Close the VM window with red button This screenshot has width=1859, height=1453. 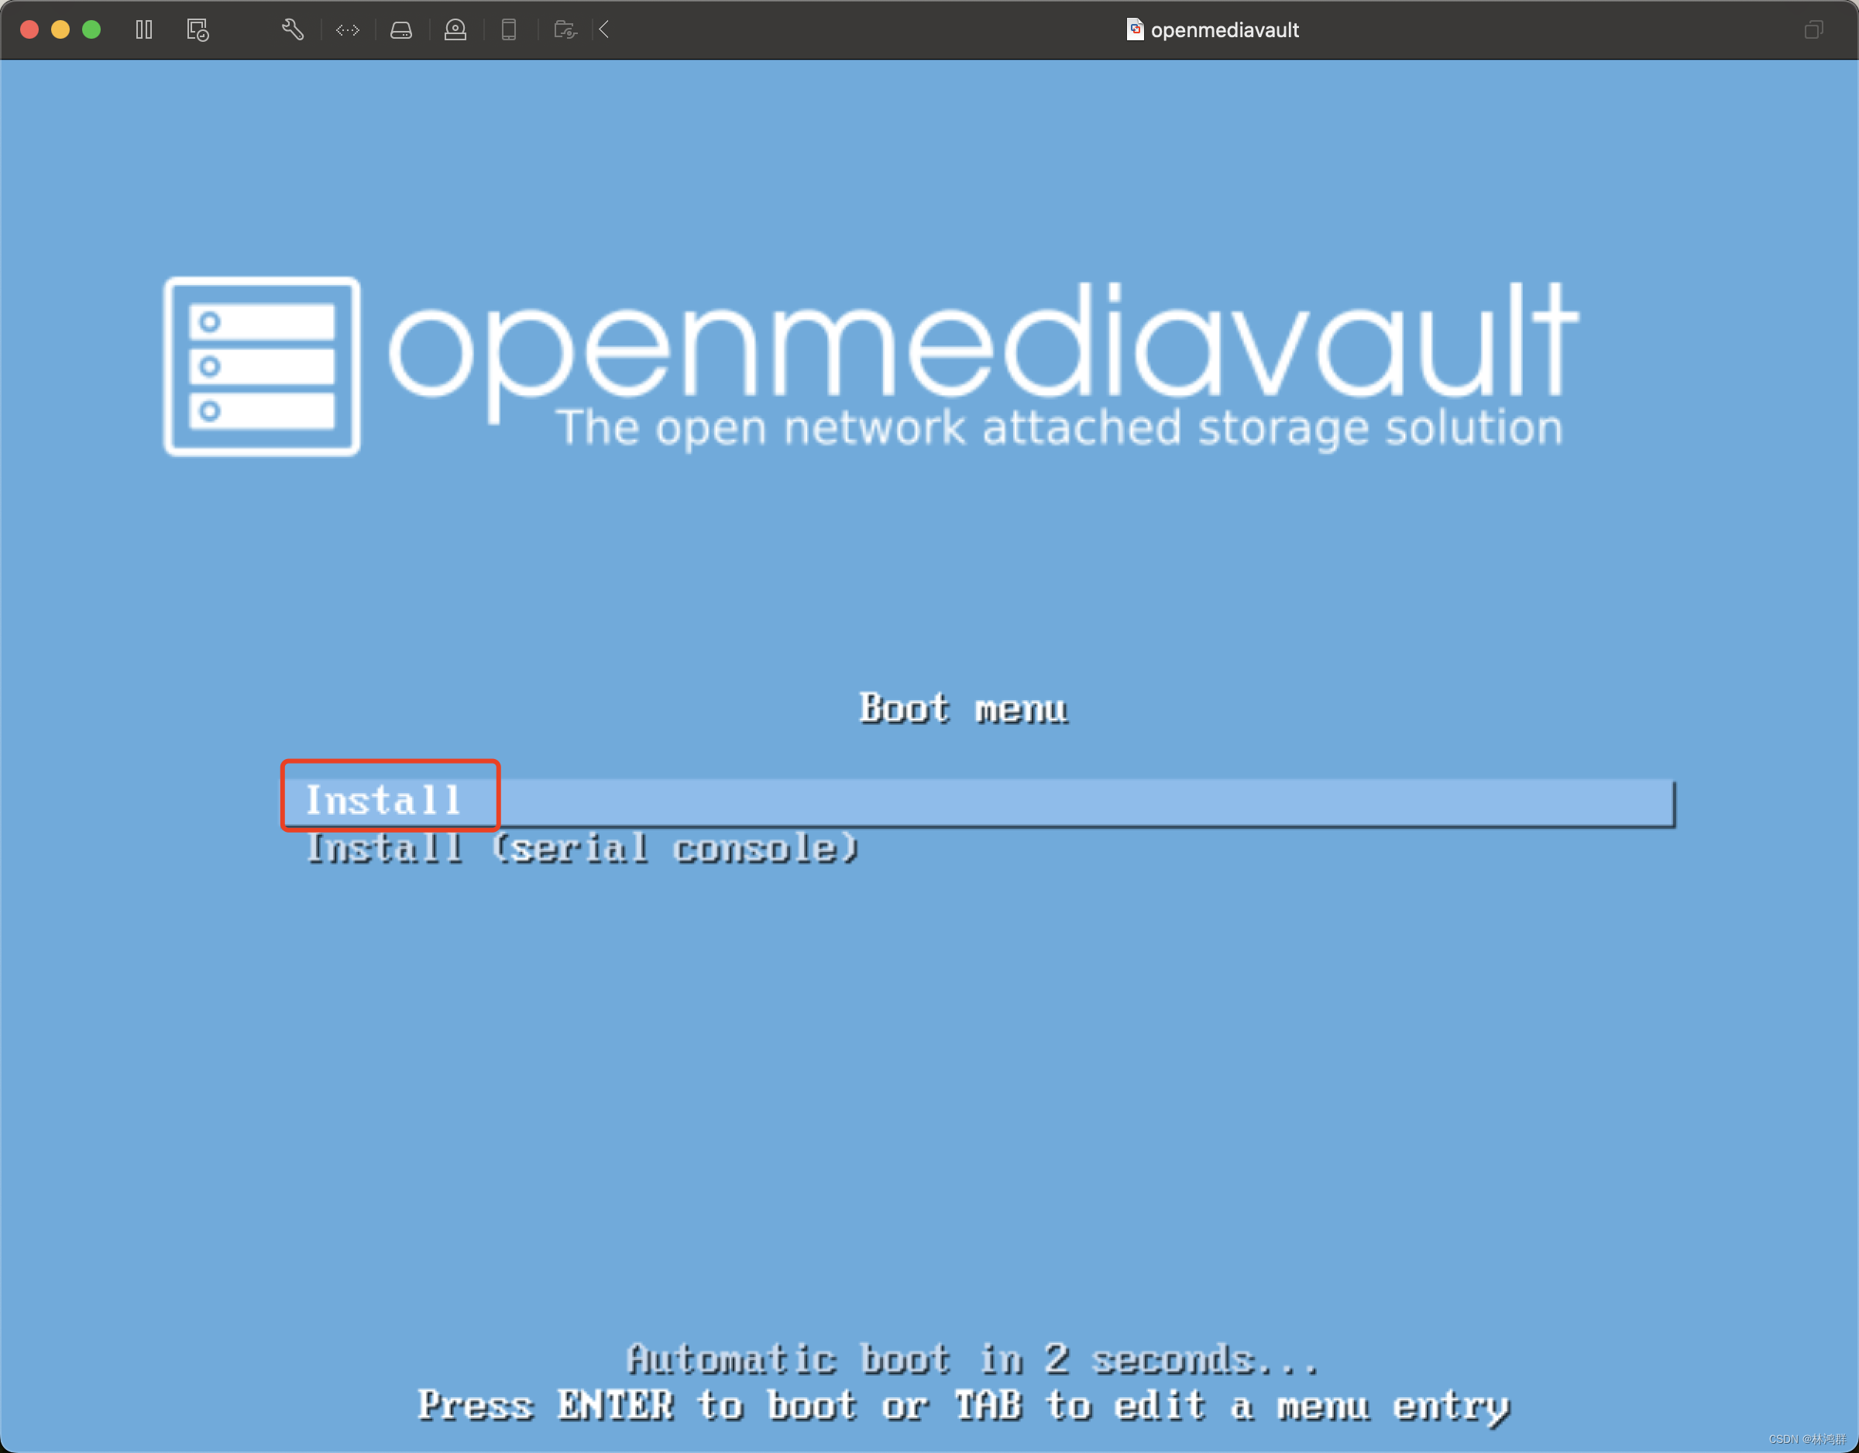[29, 29]
